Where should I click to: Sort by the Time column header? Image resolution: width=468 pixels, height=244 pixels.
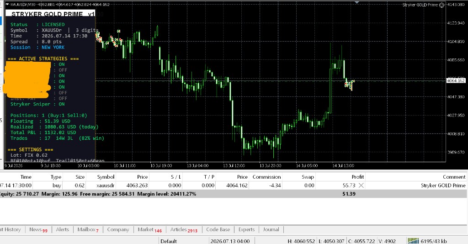[26, 177]
